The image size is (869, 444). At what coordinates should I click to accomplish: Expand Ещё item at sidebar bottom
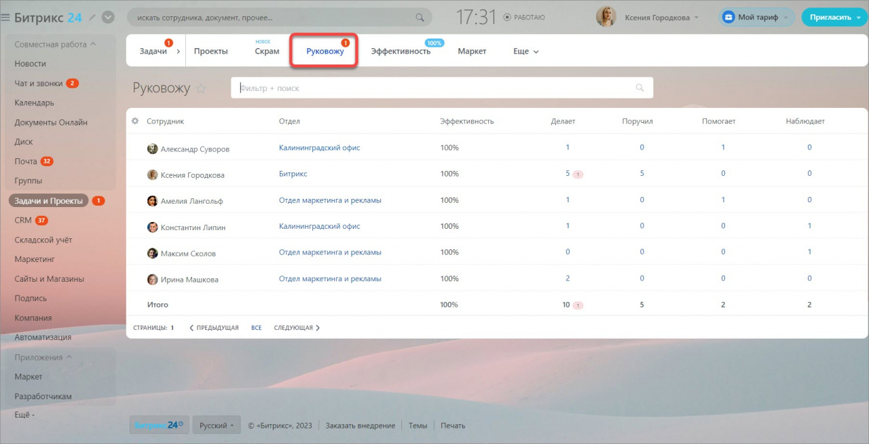click(x=24, y=414)
